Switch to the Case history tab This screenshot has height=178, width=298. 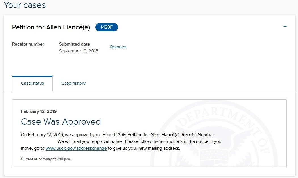(73, 83)
